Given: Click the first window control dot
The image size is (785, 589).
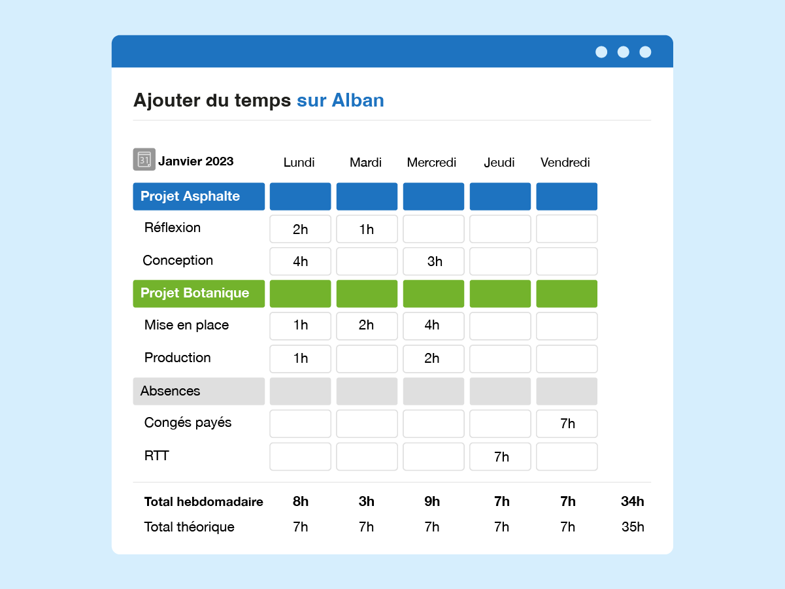Looking at the screenshot, I should (601, 52).
